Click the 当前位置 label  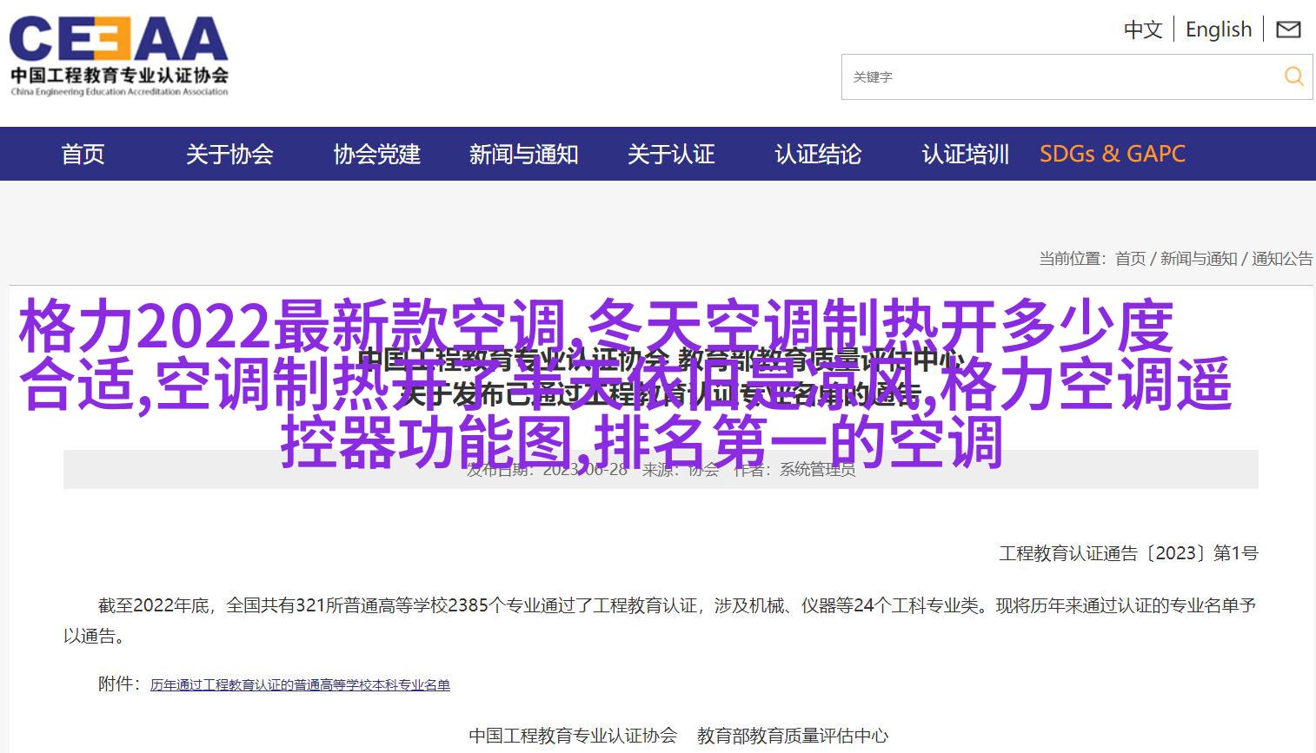(x=1073, y=259)
